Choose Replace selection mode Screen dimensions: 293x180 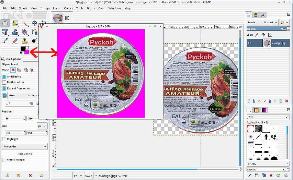pyautogui.click(x=13, y=70)
